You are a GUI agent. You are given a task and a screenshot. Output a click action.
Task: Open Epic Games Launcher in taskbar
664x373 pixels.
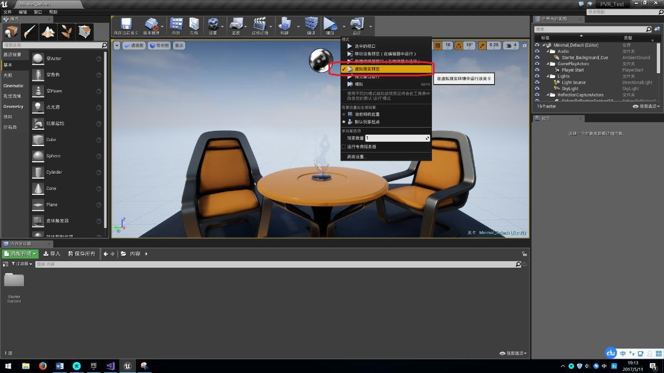pyautogui.click(x=94, y=366)
